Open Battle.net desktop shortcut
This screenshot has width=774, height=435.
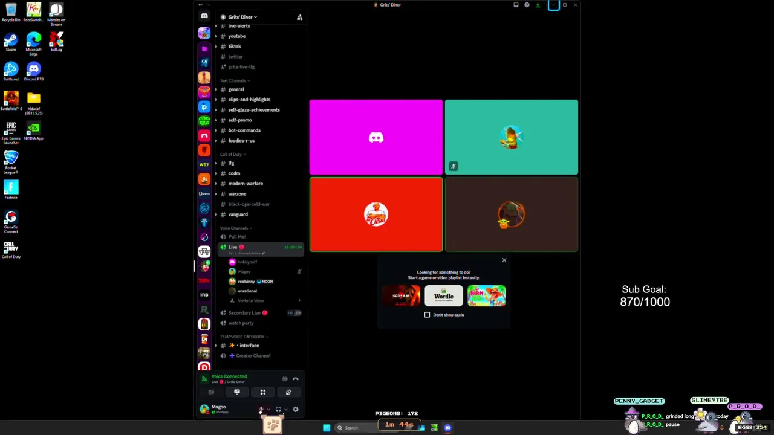11,71
